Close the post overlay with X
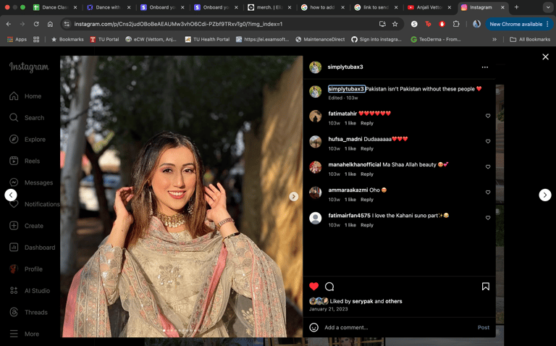Screen dimensions: 556x346 545,56
